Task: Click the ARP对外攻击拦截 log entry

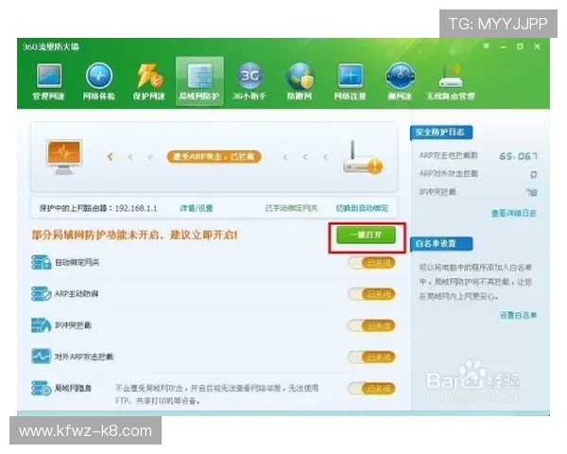Action: pos(448,173)
